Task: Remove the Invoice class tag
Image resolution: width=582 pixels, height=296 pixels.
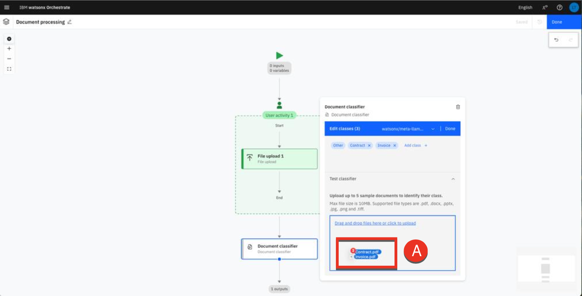Action: pos(395,146)
